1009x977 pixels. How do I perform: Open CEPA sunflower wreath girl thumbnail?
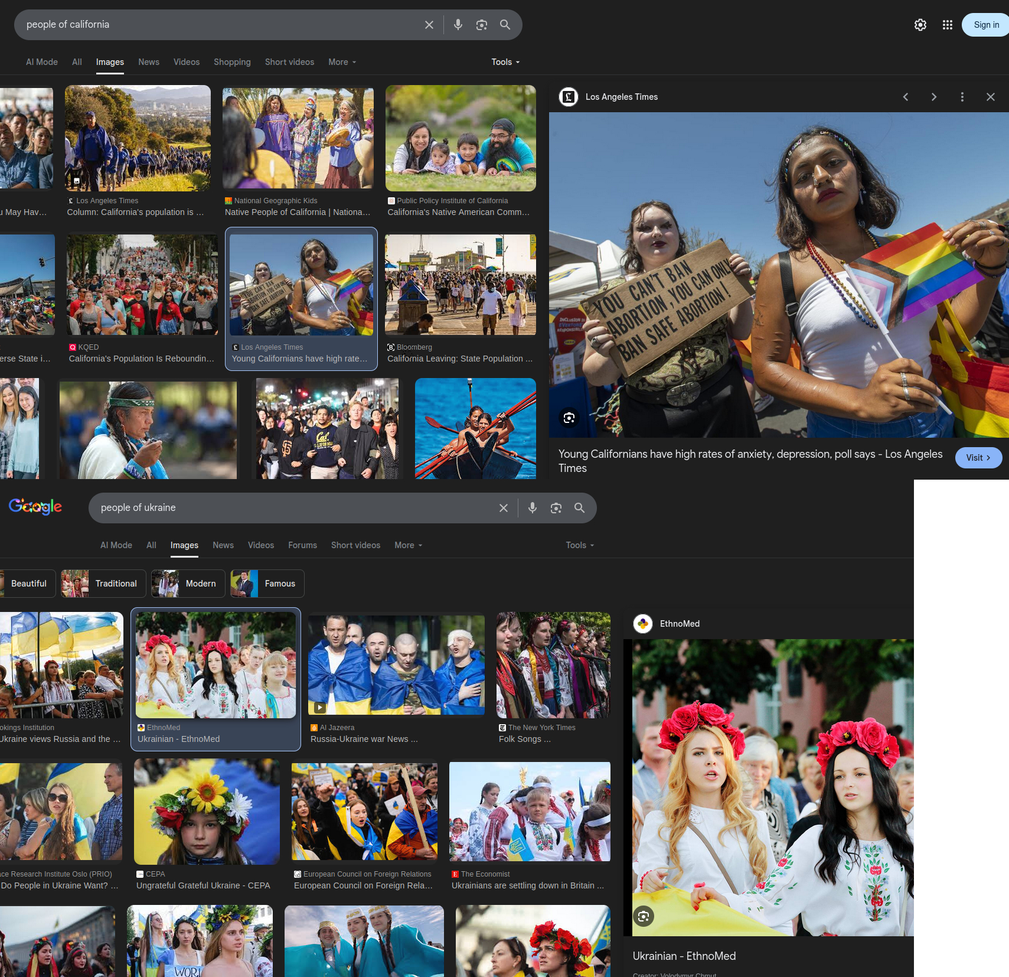point(207,812)
